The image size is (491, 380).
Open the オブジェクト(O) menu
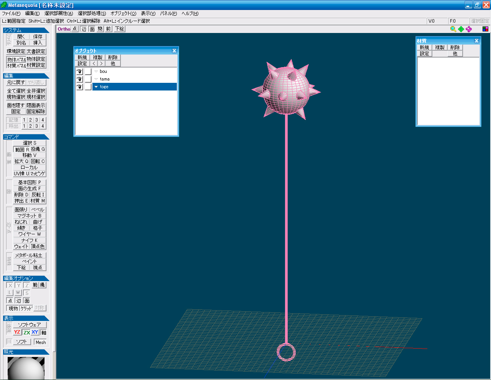click(x=123, y=13)
